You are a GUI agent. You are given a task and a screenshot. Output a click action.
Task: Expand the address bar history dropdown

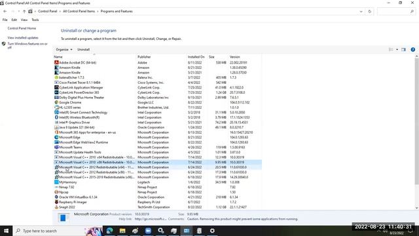pyautogui.click(x=361, y=12)
